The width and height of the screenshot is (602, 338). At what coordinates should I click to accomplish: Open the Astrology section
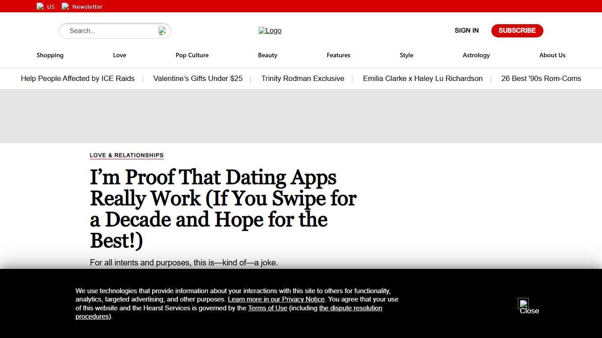point(476,55)
